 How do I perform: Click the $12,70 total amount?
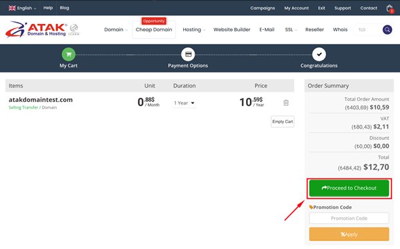pyautogui.click(x=376, y=167)
